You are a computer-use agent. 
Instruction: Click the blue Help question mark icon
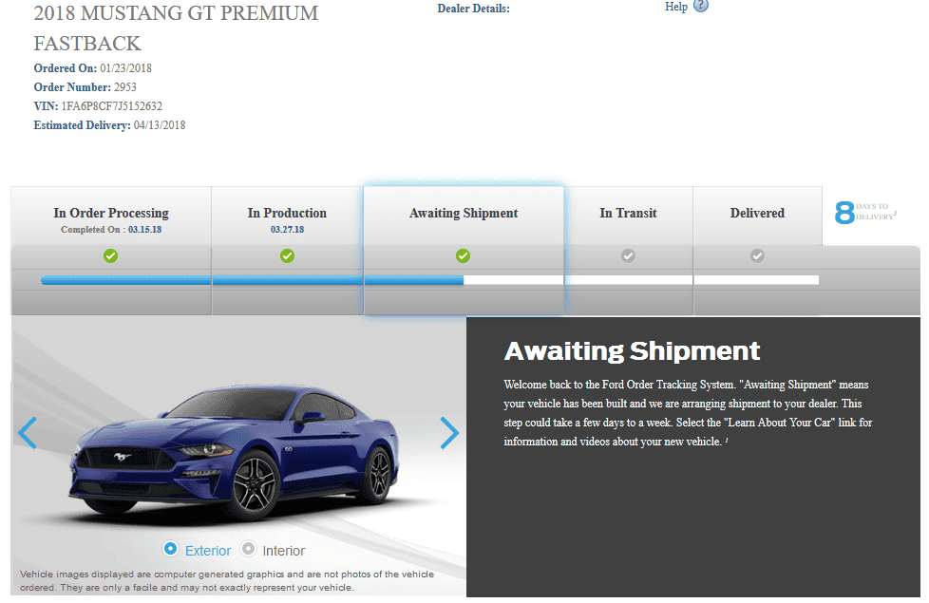pyautogui.click(x=701, y=6)
